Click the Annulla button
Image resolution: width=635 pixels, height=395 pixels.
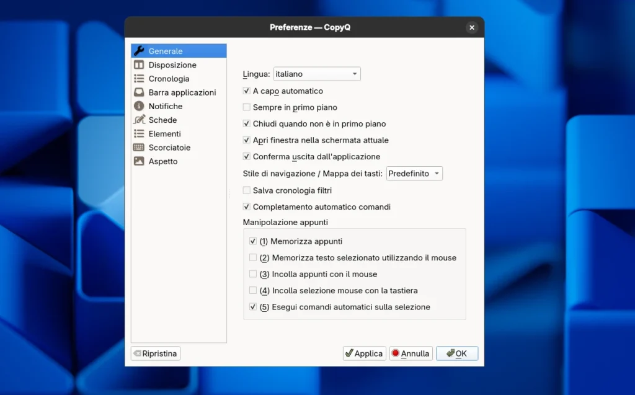tap(411, 353)
